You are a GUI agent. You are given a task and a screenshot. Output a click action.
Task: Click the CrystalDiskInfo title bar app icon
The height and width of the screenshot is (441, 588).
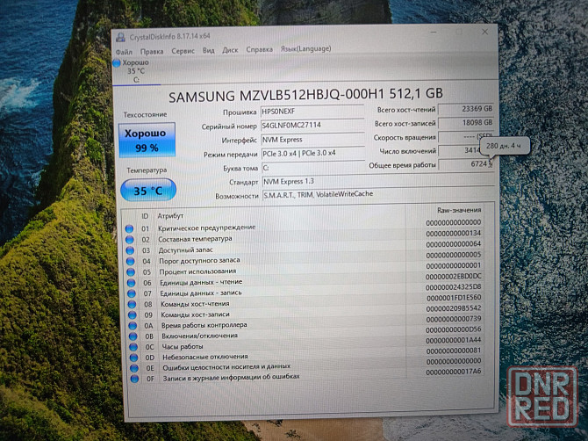(120, 37)
